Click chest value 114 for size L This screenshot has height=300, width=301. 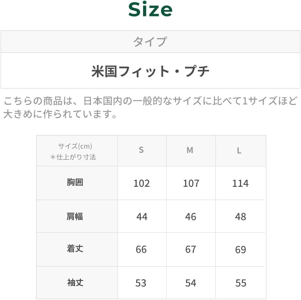click(240, 183)
